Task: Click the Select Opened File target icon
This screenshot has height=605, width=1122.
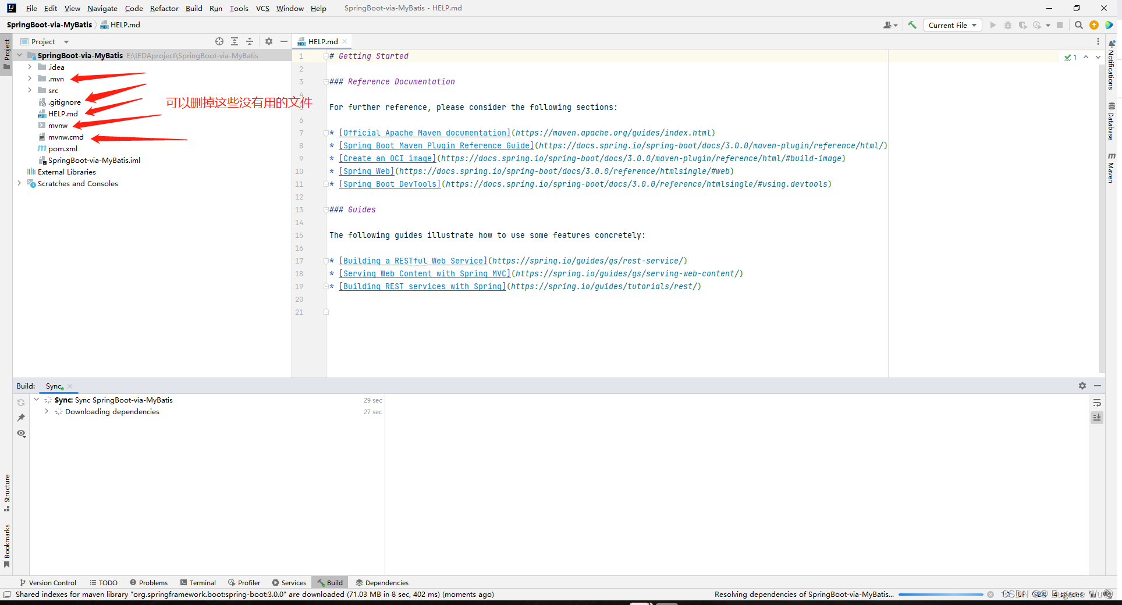Action: point(219,41)
